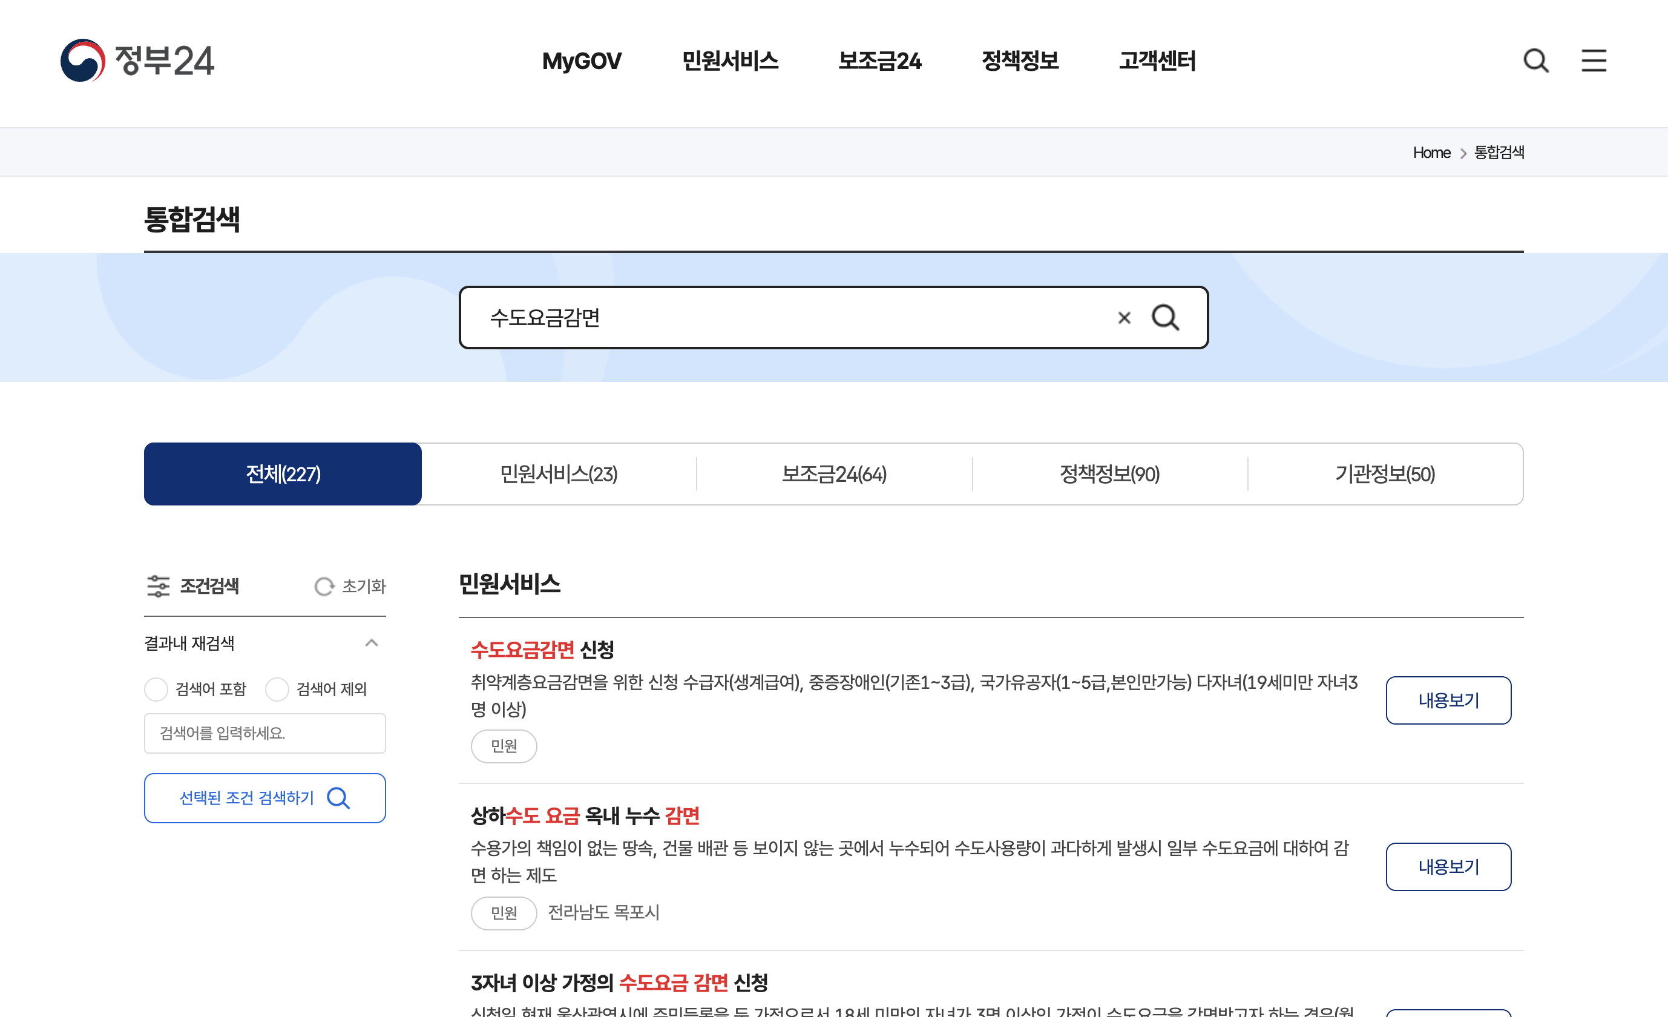Viewport: 1668px width, 1017px height.
Task: Collapse the 결과내 재검색 section
Action: click(x=372, y=642)
